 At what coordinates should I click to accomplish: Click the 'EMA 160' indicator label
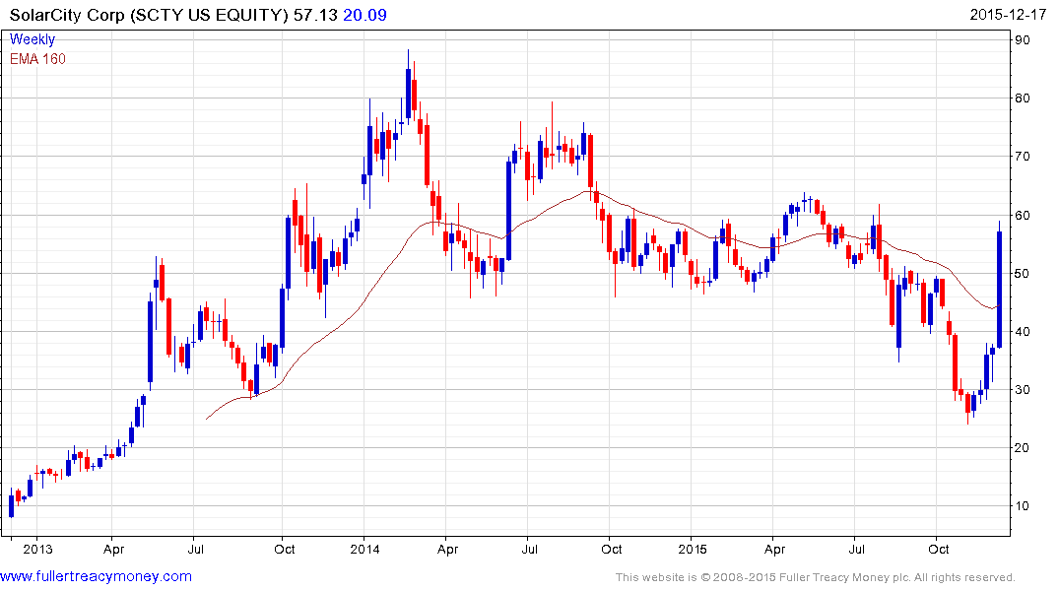click(37, 59)
